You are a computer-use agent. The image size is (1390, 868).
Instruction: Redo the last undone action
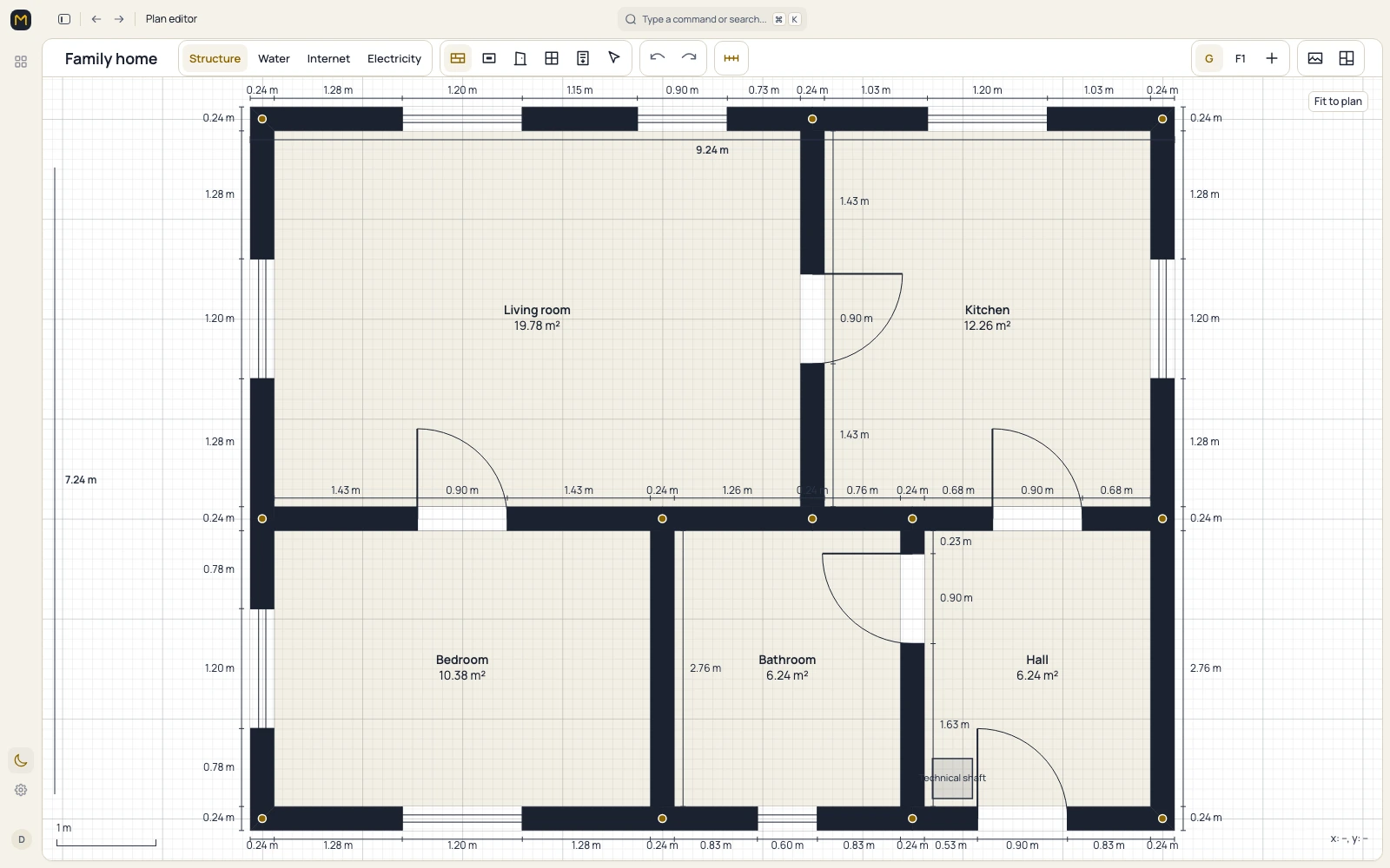[689, 58]
